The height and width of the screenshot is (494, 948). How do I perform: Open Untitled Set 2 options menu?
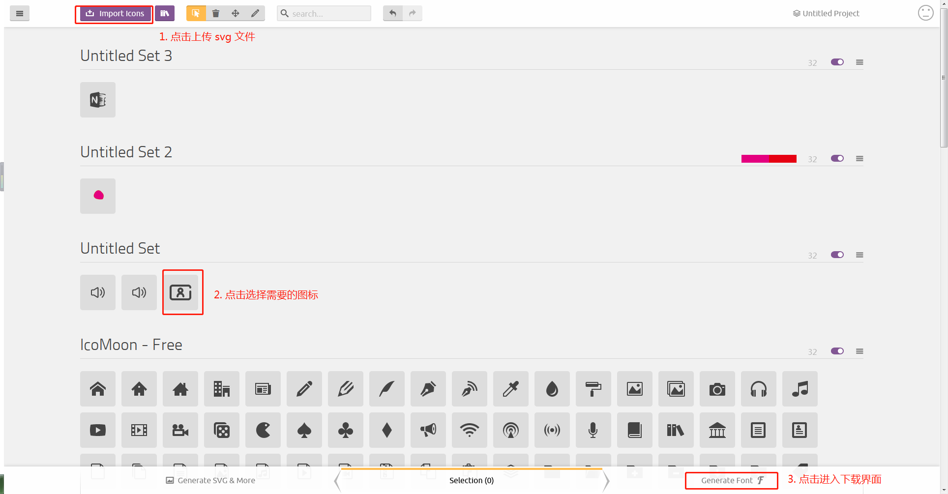click(x=859, y=159)
